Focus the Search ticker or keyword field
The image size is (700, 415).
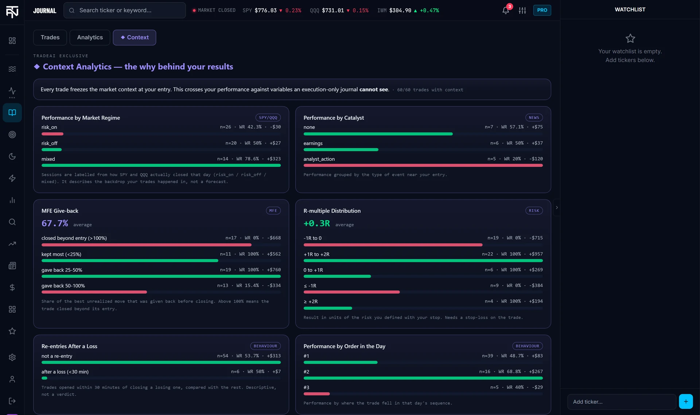[x=125, y=10]
